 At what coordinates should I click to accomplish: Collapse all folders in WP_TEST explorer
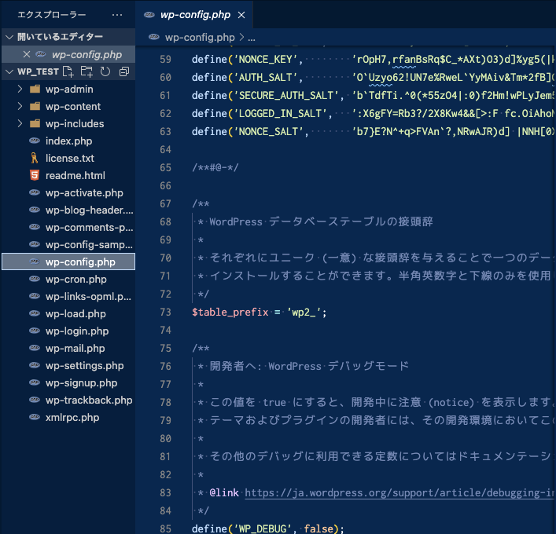[x=124, y=71]
